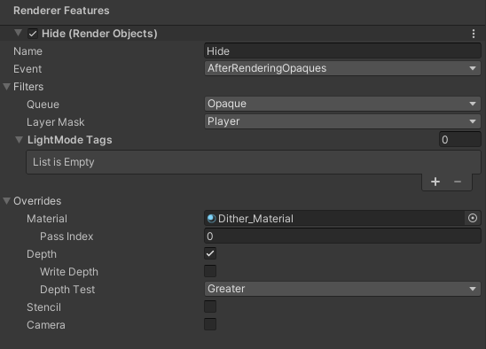486x349 pixels.
Task: Click the Pass Index input field
Action: click(x=342, y=237)
